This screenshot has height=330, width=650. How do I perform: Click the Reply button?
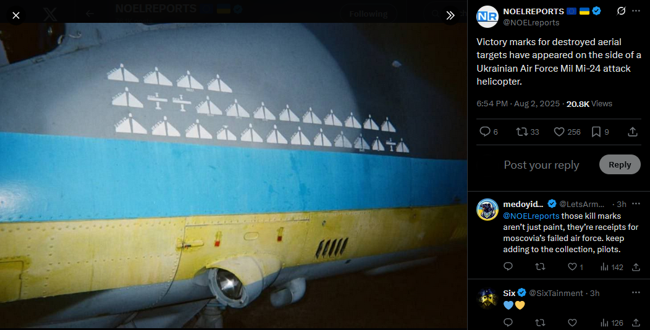[x=620, y=164]
